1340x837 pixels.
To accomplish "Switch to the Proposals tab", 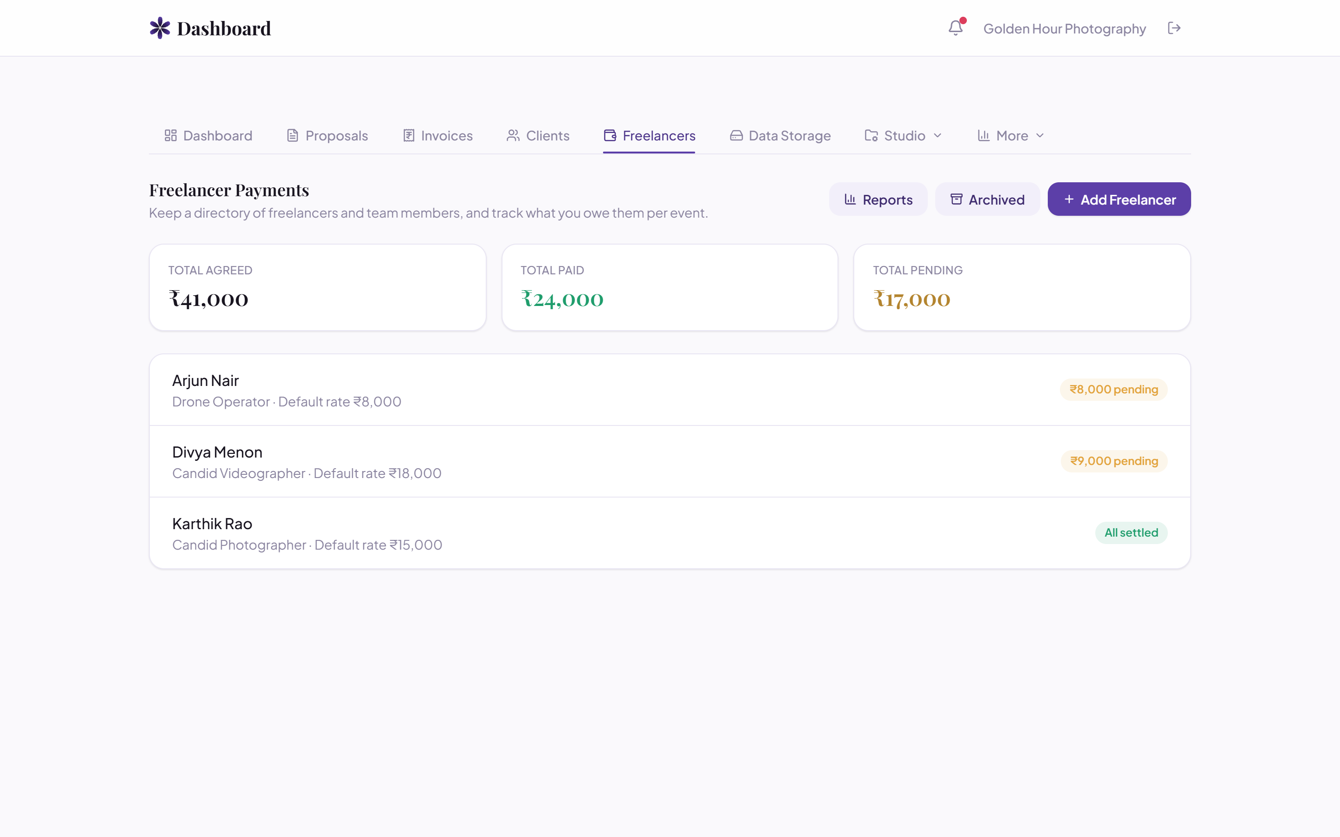I will point(327,136).
